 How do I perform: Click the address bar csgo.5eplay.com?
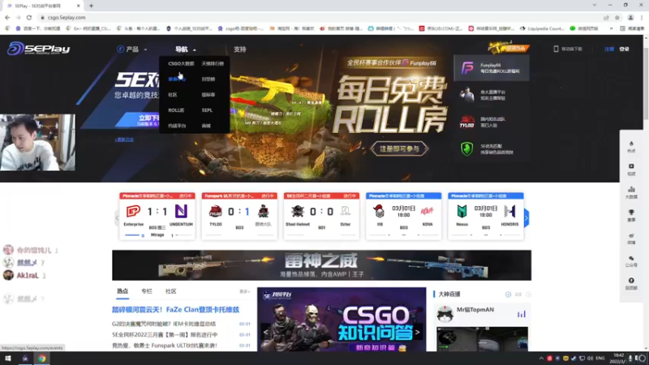pos(67,17)
